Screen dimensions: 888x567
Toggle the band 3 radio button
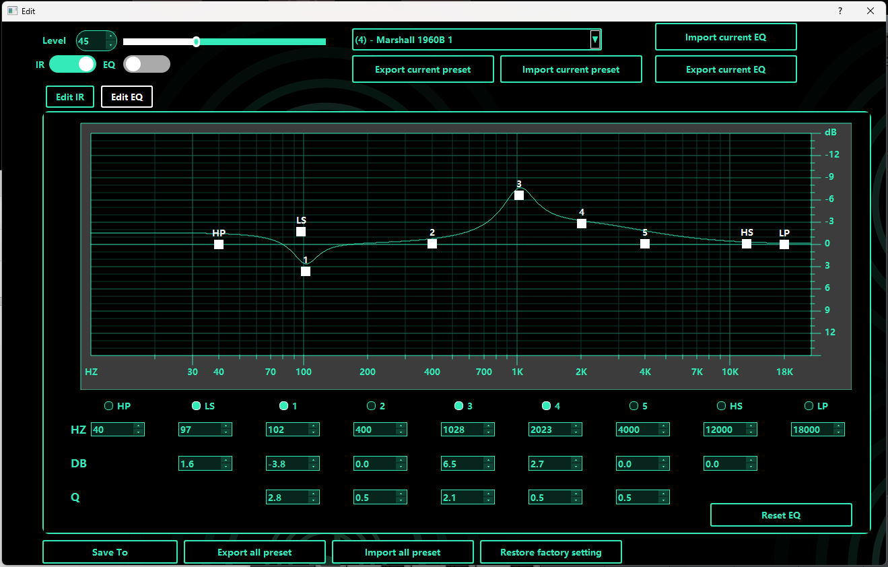pyautogui.click(x=458, y=406)
